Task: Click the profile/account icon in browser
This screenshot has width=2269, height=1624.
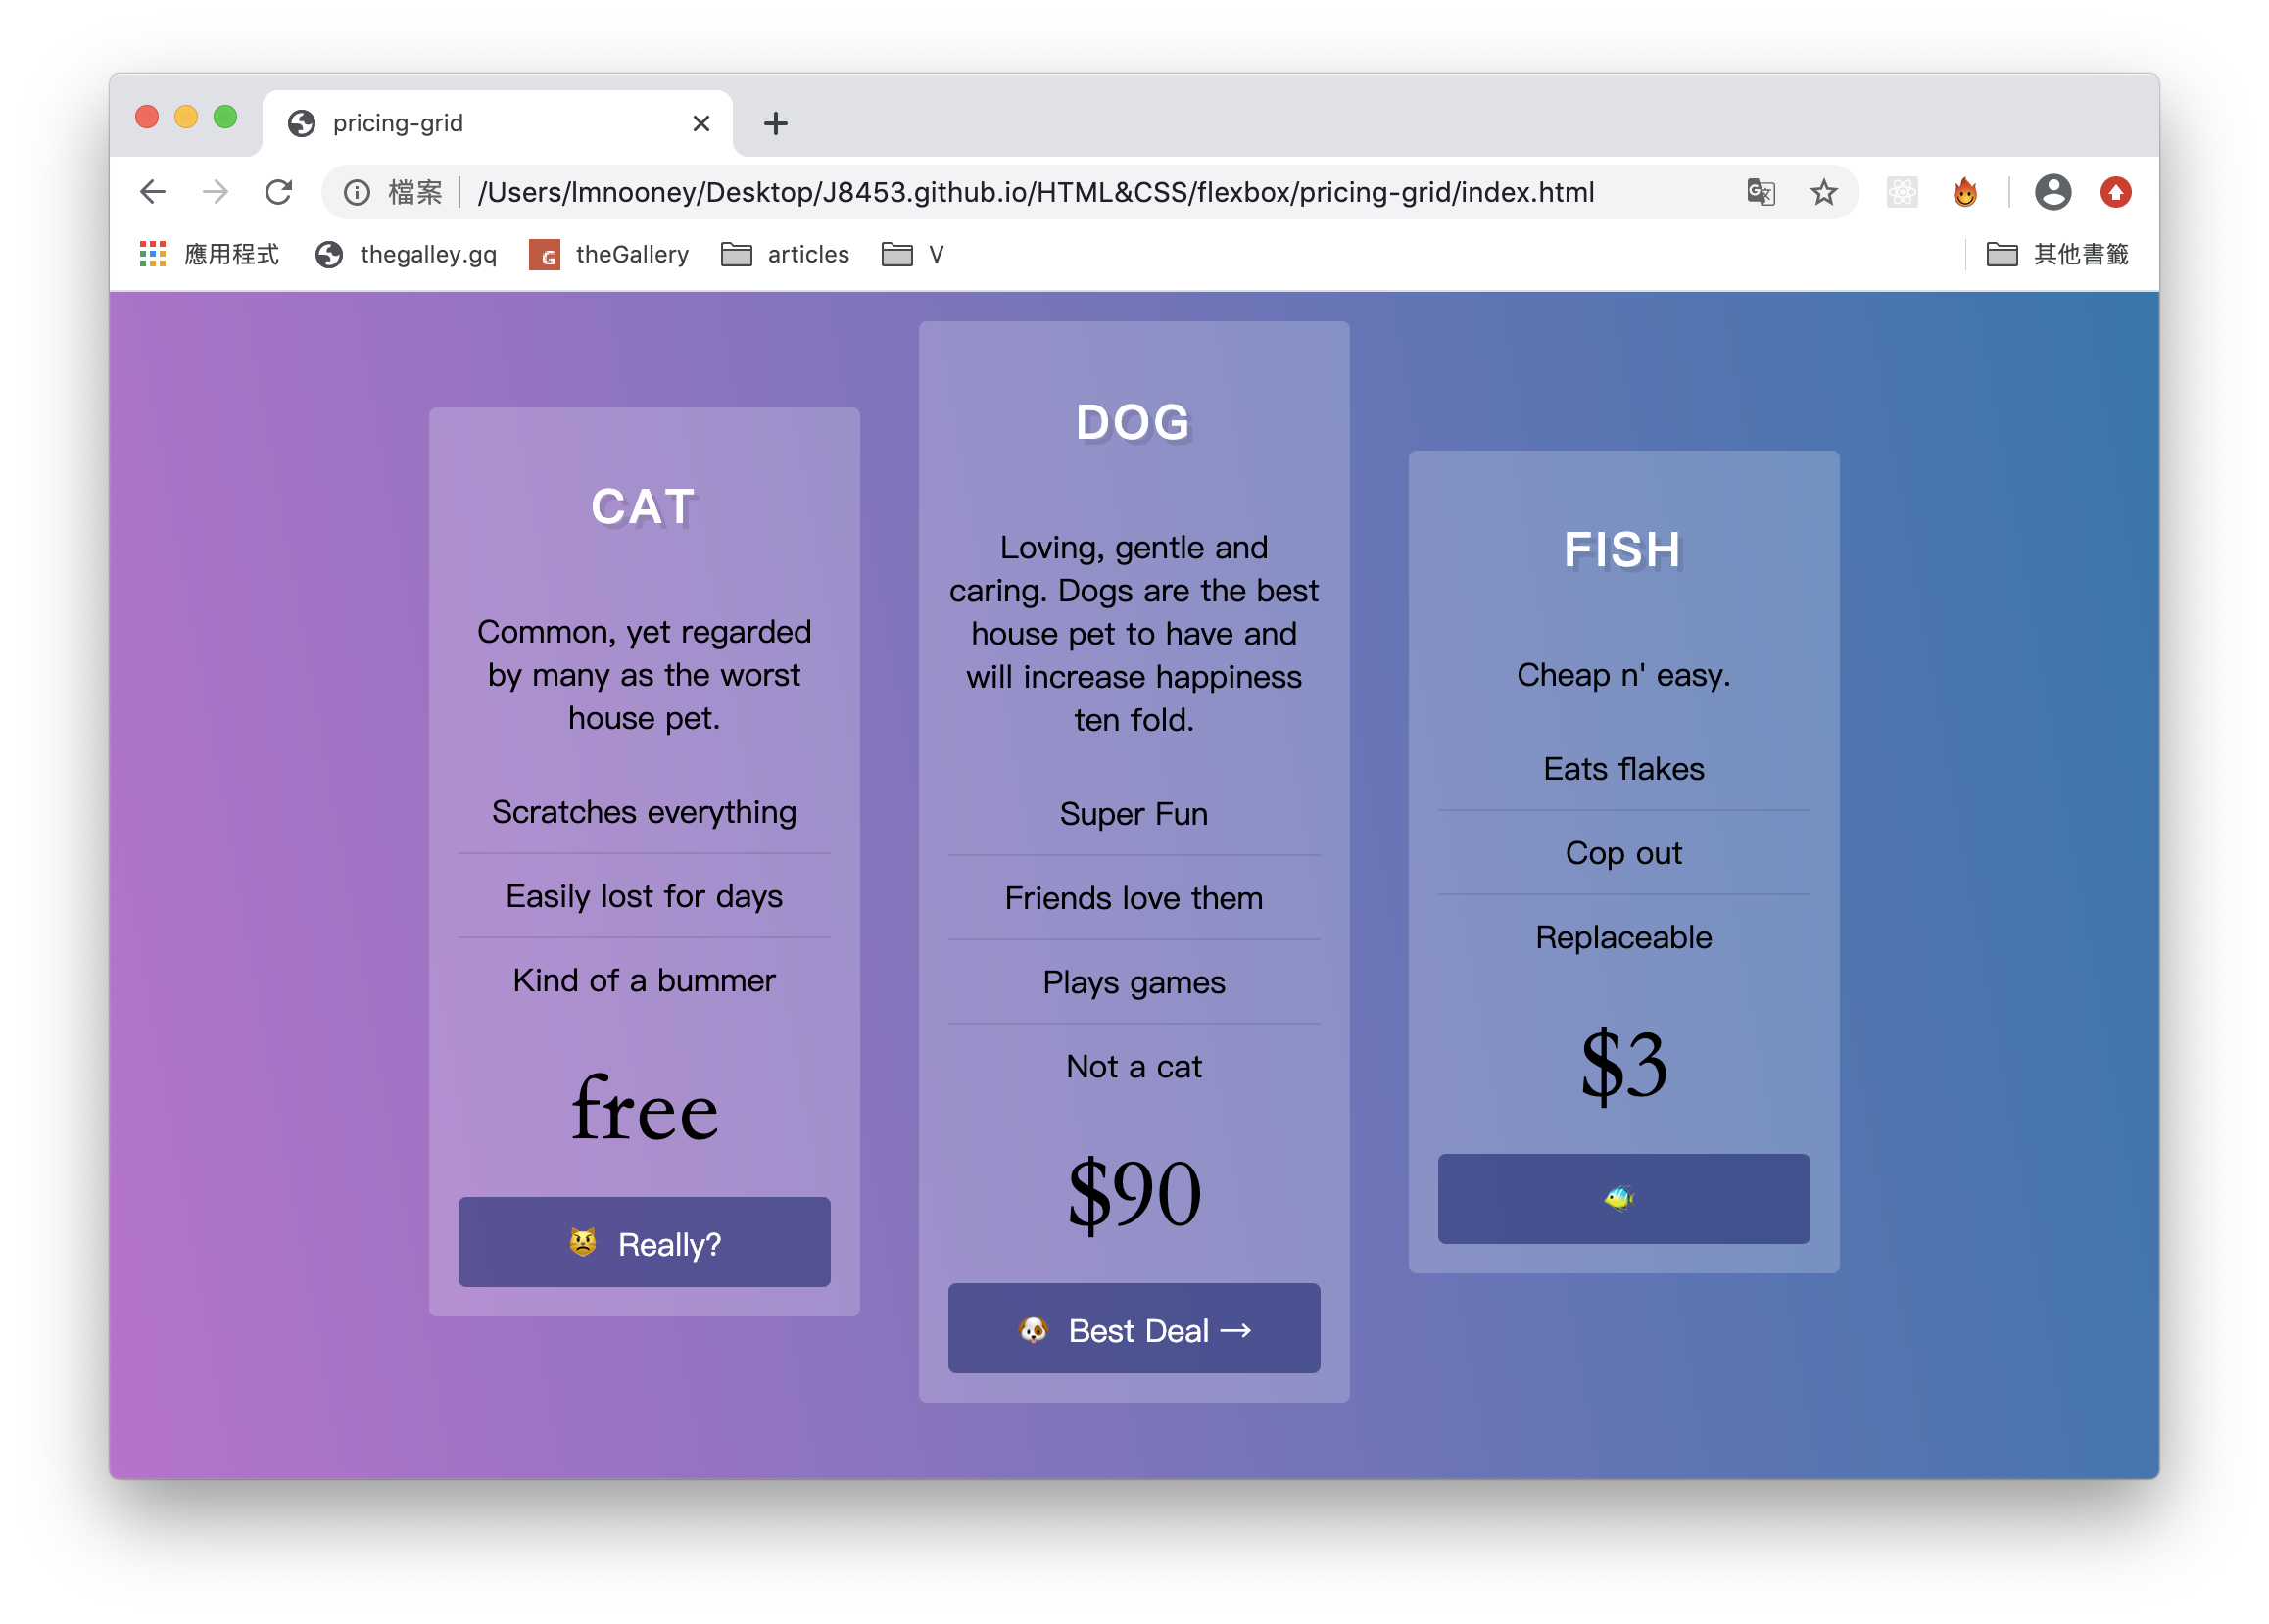Action: pos(2052,190)
